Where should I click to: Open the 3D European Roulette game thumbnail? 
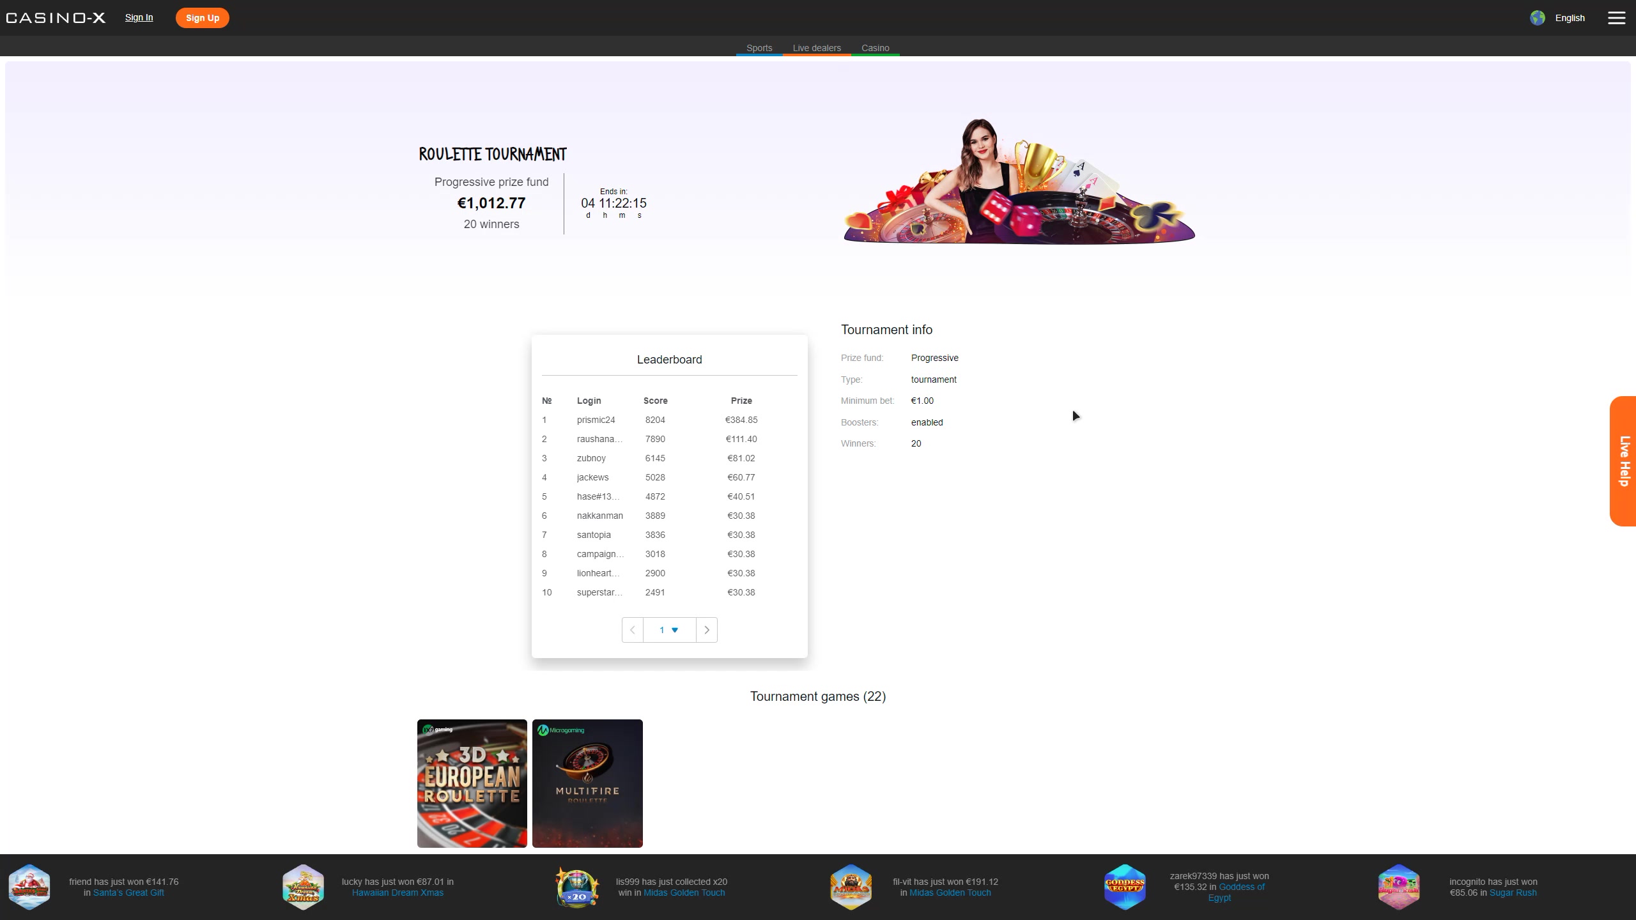(x=472, y=783)
